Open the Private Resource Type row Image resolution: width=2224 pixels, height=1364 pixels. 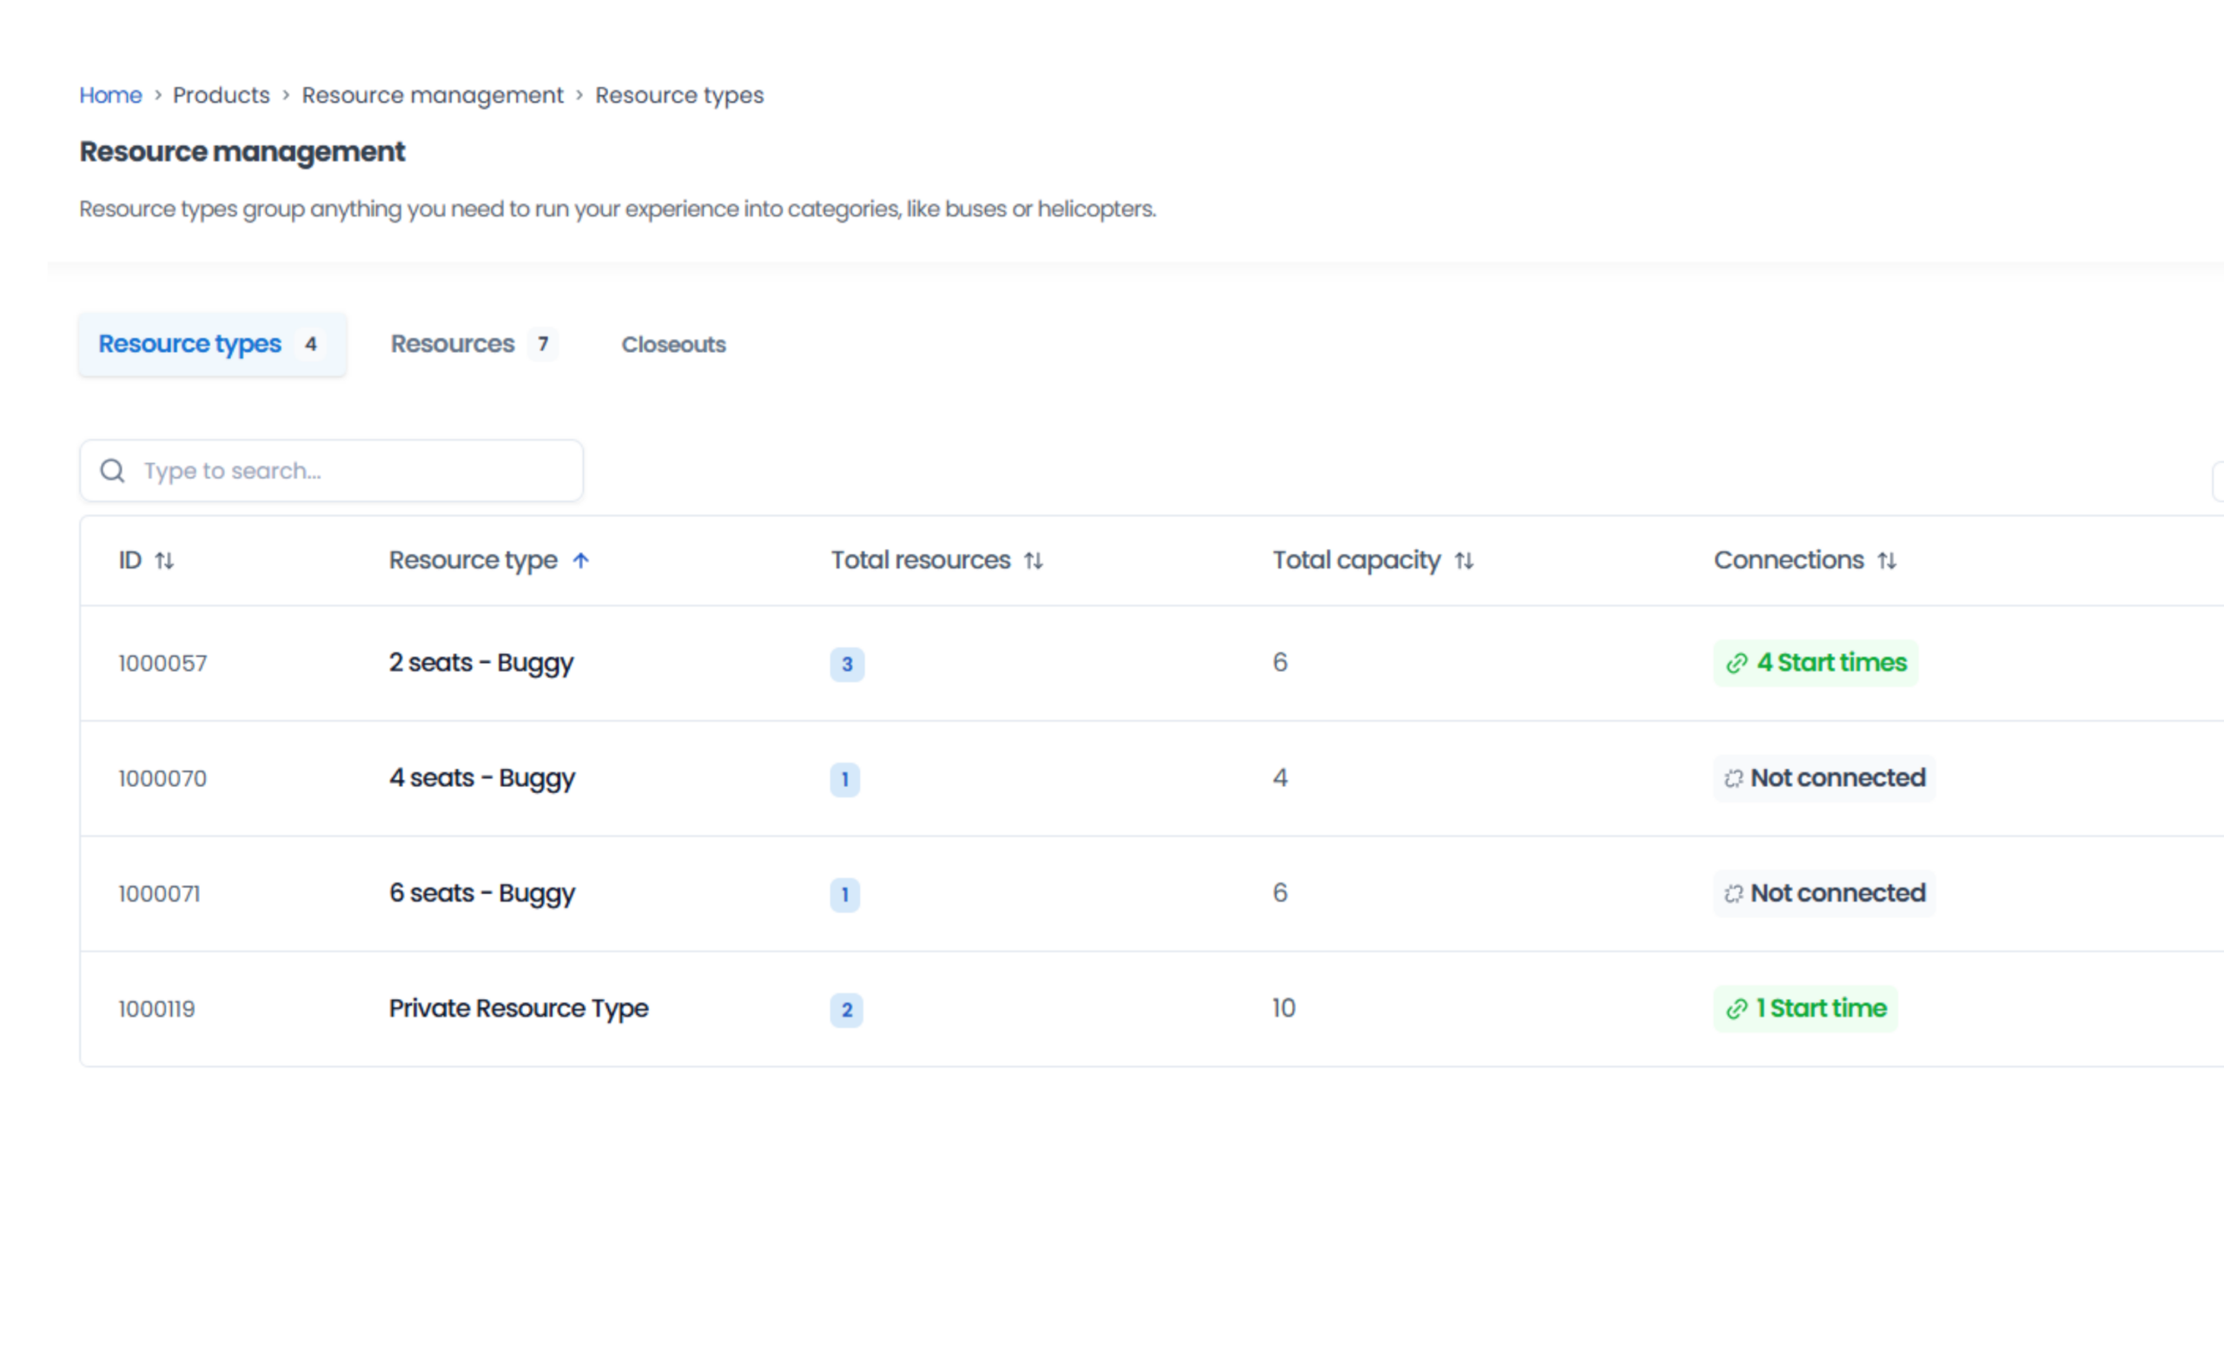(518, 1009)
